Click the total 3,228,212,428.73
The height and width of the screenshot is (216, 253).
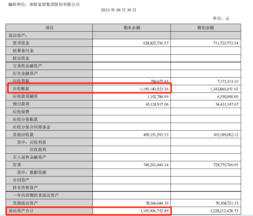224,211
